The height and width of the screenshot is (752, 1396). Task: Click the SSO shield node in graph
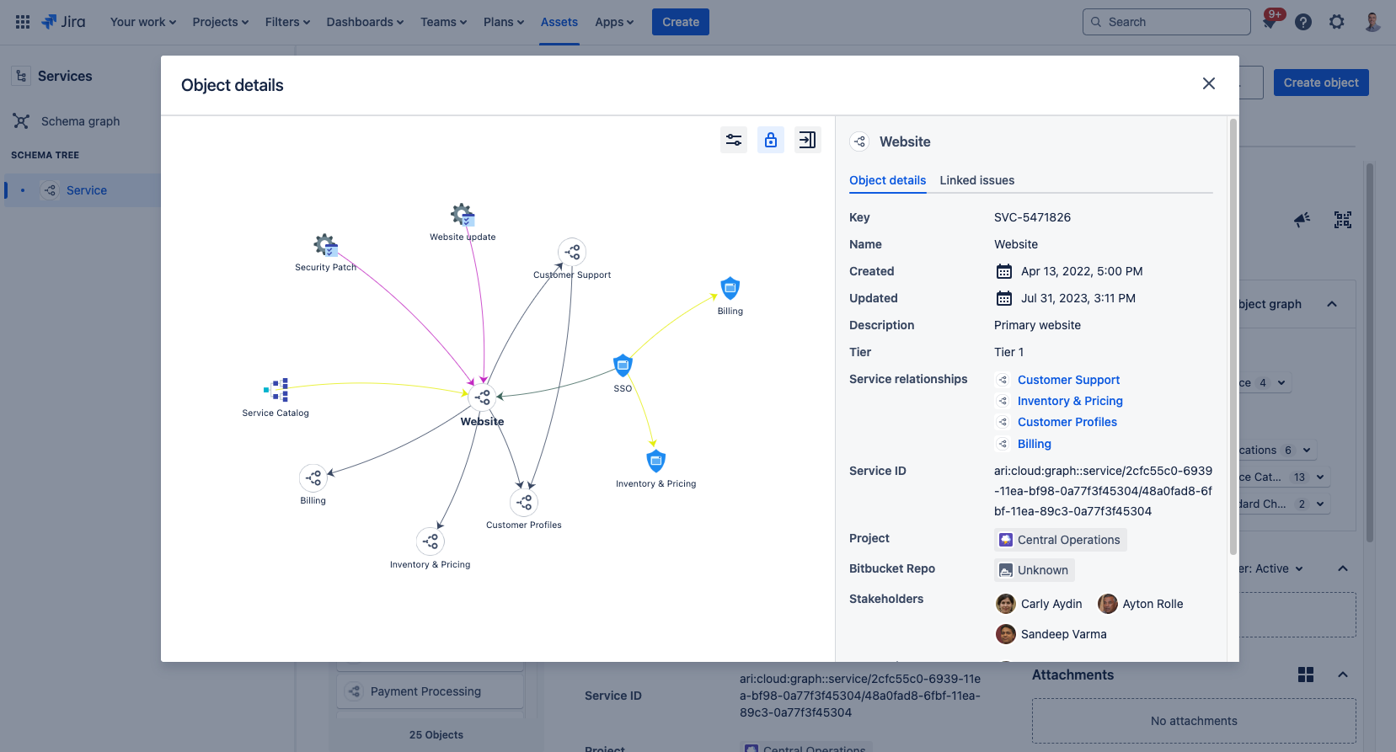pyautogui.click(x=623, y=365)
